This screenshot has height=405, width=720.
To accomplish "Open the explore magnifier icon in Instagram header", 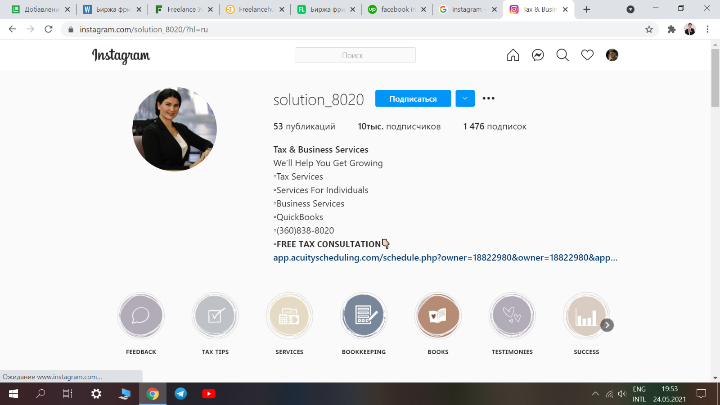I will 562,55.
